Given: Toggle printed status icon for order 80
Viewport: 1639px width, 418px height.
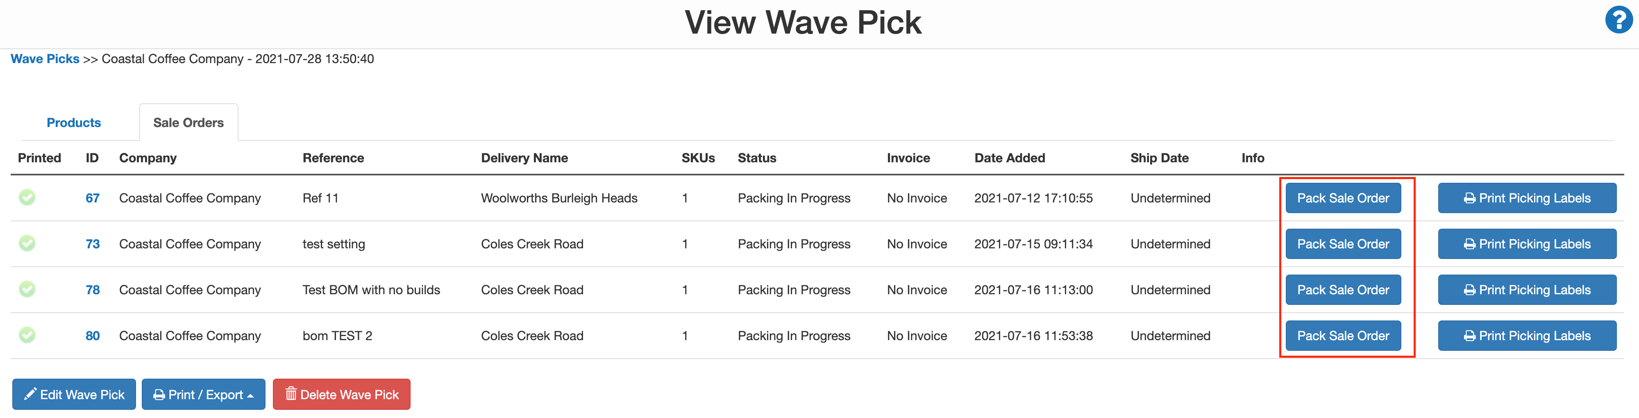Looking at the screenshot, I should coord(27,335).
